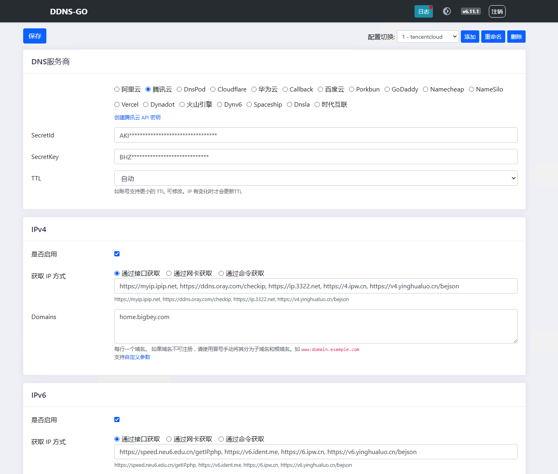Select the Vercel provider radio
This screenshot has height=474, width=558.
tap(117, 105)
